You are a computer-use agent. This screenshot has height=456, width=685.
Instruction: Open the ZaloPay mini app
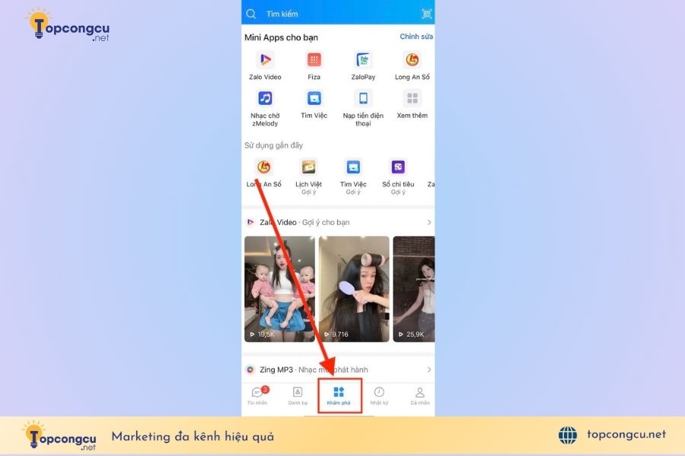(x=363, y=65)
